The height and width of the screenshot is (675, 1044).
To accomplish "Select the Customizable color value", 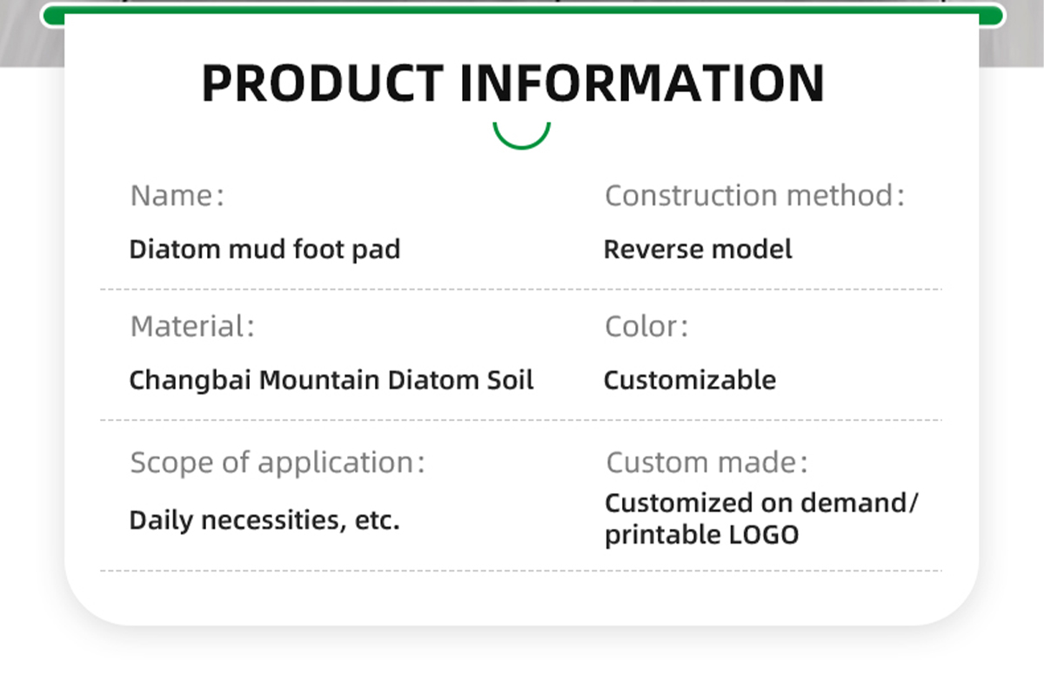I will tap(690, 380).
